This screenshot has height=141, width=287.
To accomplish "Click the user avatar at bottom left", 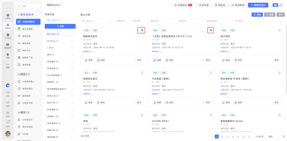I will (x=8, y=134).
